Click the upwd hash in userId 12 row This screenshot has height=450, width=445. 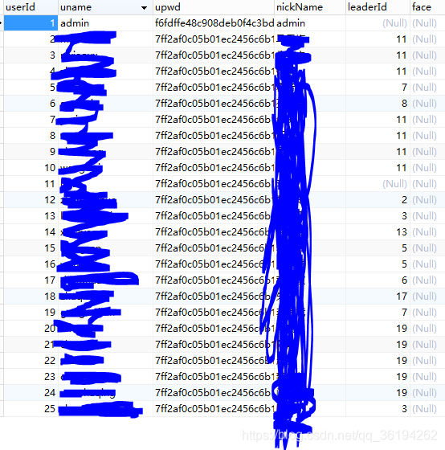[214, 200]
